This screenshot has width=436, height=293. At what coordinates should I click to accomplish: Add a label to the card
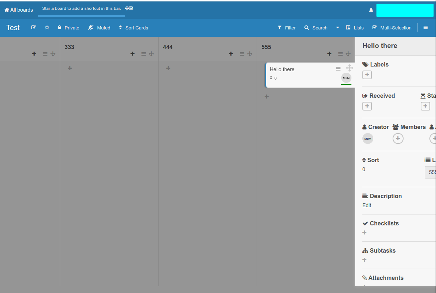coord(367,75)
